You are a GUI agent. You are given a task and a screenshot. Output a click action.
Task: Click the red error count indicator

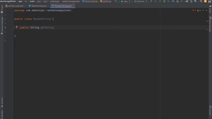point(194,10)
